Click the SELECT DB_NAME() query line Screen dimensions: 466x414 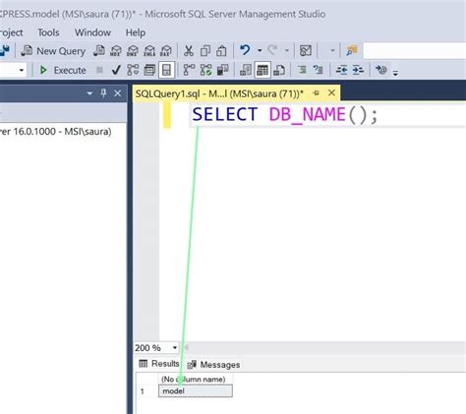pyautogui.click(x=285, y=115)
